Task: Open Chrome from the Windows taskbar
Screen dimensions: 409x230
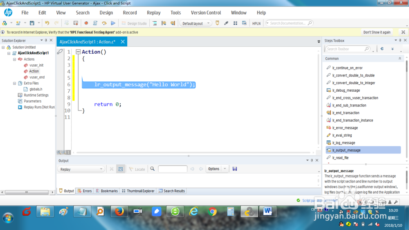Action: (x=212, y=212)
